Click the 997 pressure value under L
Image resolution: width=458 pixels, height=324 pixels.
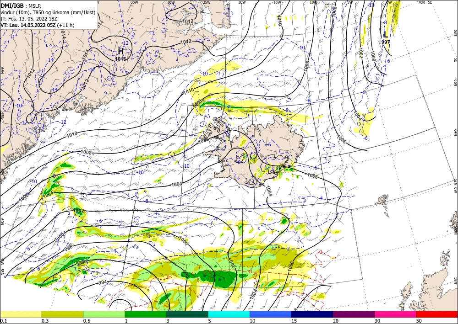pyautogui.click(x=386, y=42)
